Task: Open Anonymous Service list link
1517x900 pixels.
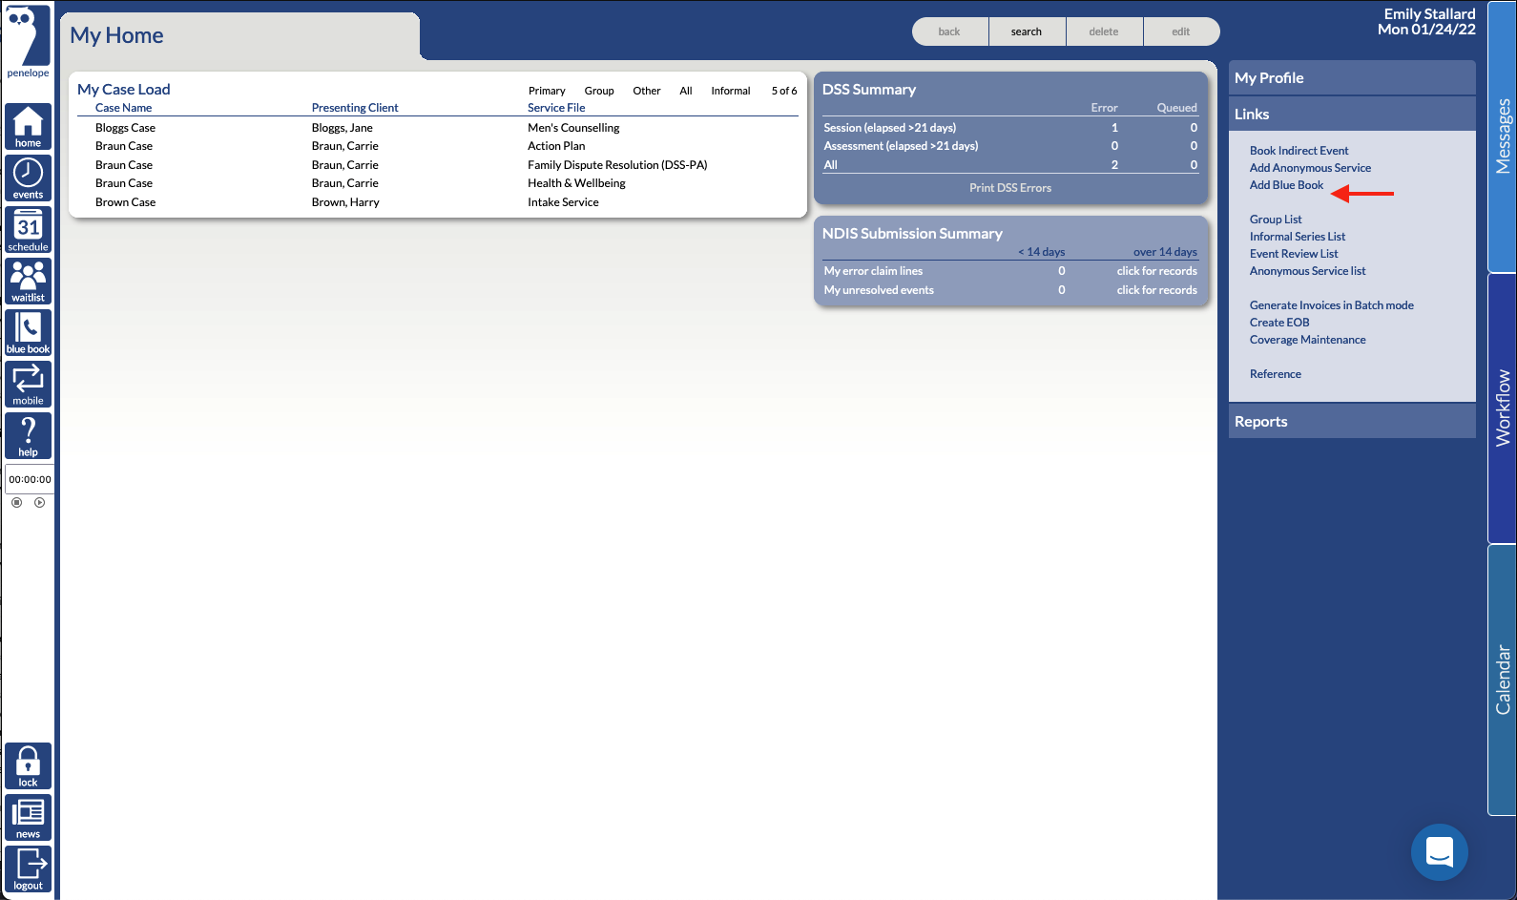Action: pos(1307,271)
